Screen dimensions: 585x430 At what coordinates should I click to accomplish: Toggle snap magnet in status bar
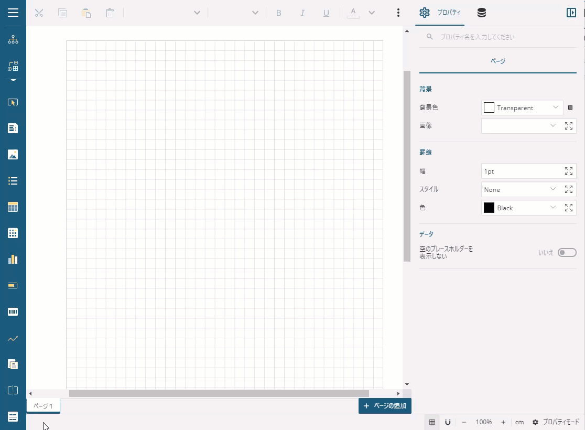448,422
